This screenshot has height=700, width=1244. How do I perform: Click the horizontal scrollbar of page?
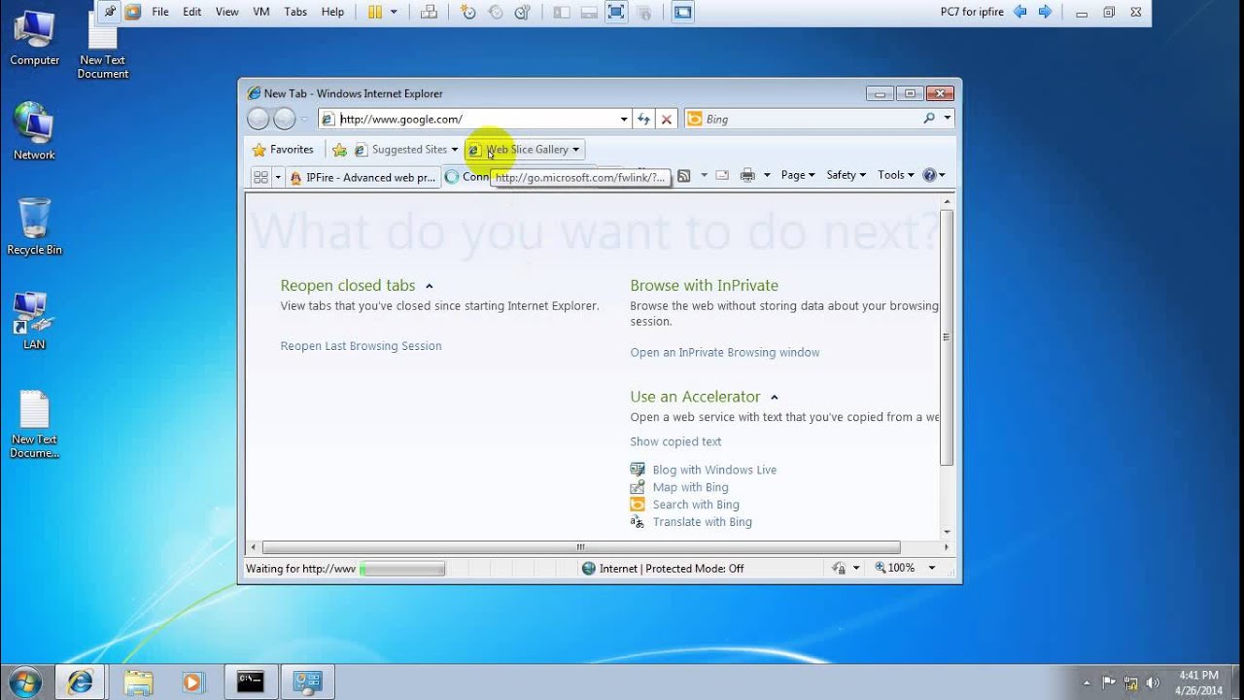[x=581, y=547]
